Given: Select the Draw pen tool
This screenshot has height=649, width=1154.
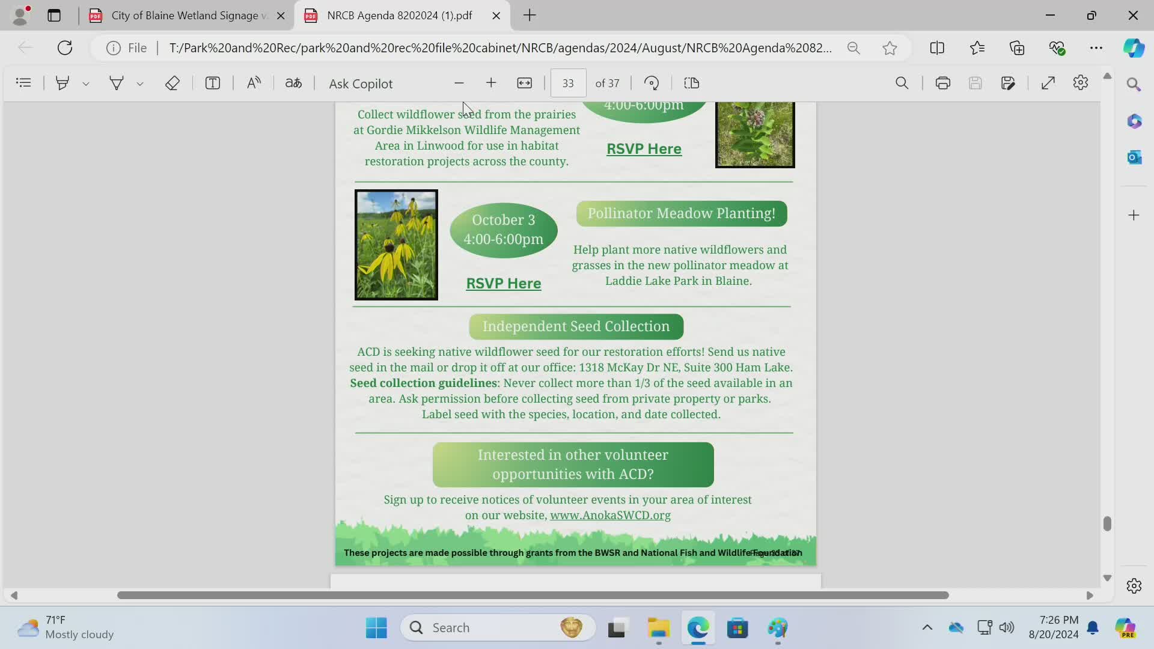Looking at the screenshot, I should point(116,83).
